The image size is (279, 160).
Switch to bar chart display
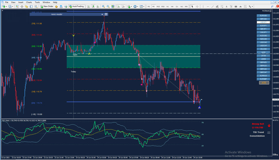click(89, 7)
